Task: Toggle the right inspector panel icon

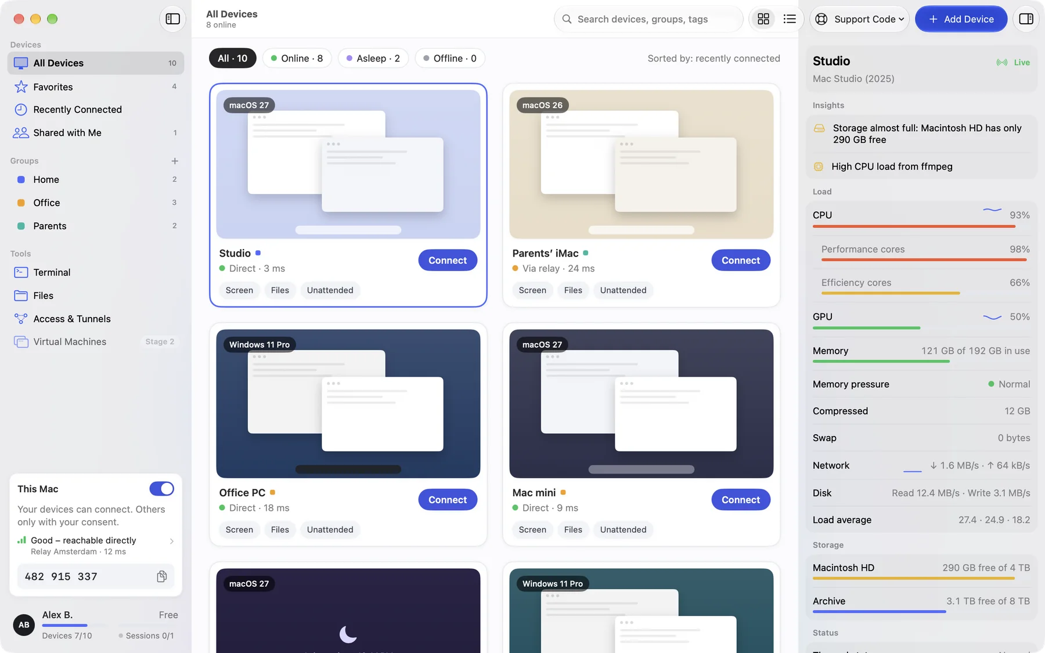Action: 1026,19
